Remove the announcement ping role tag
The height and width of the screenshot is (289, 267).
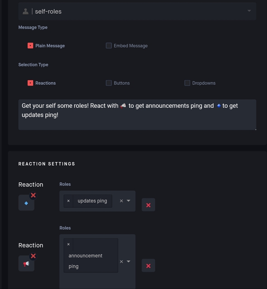[x=68, y=244]
